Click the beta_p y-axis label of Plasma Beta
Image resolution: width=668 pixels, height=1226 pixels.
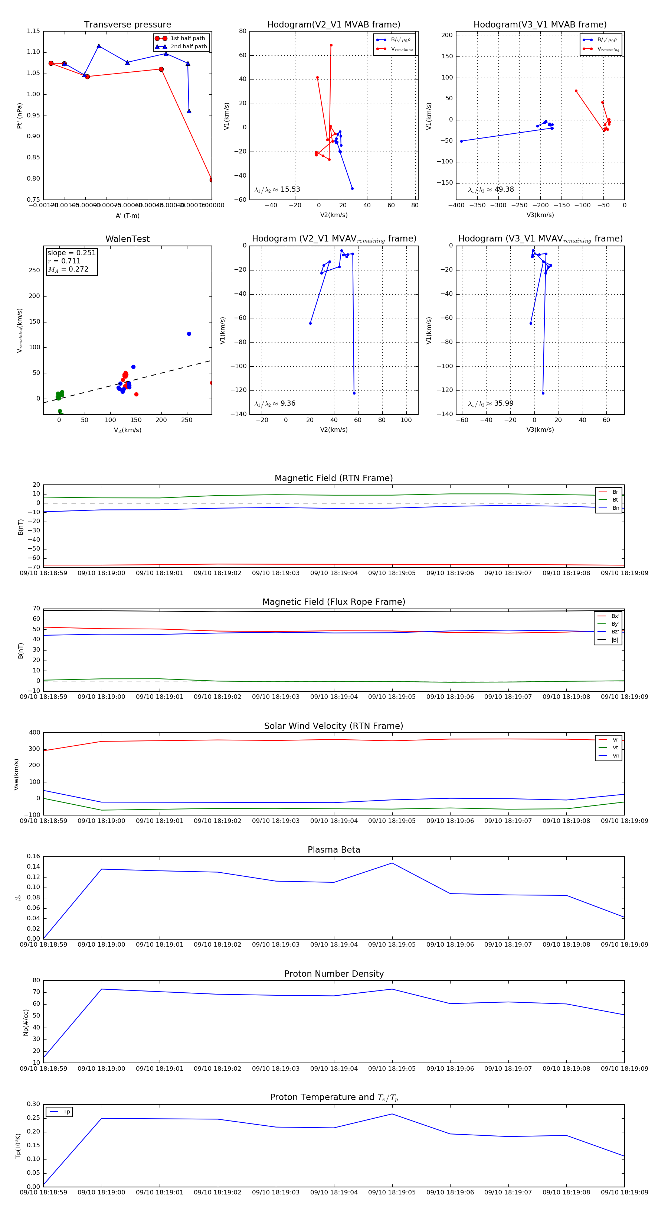(x=18, y=898)
